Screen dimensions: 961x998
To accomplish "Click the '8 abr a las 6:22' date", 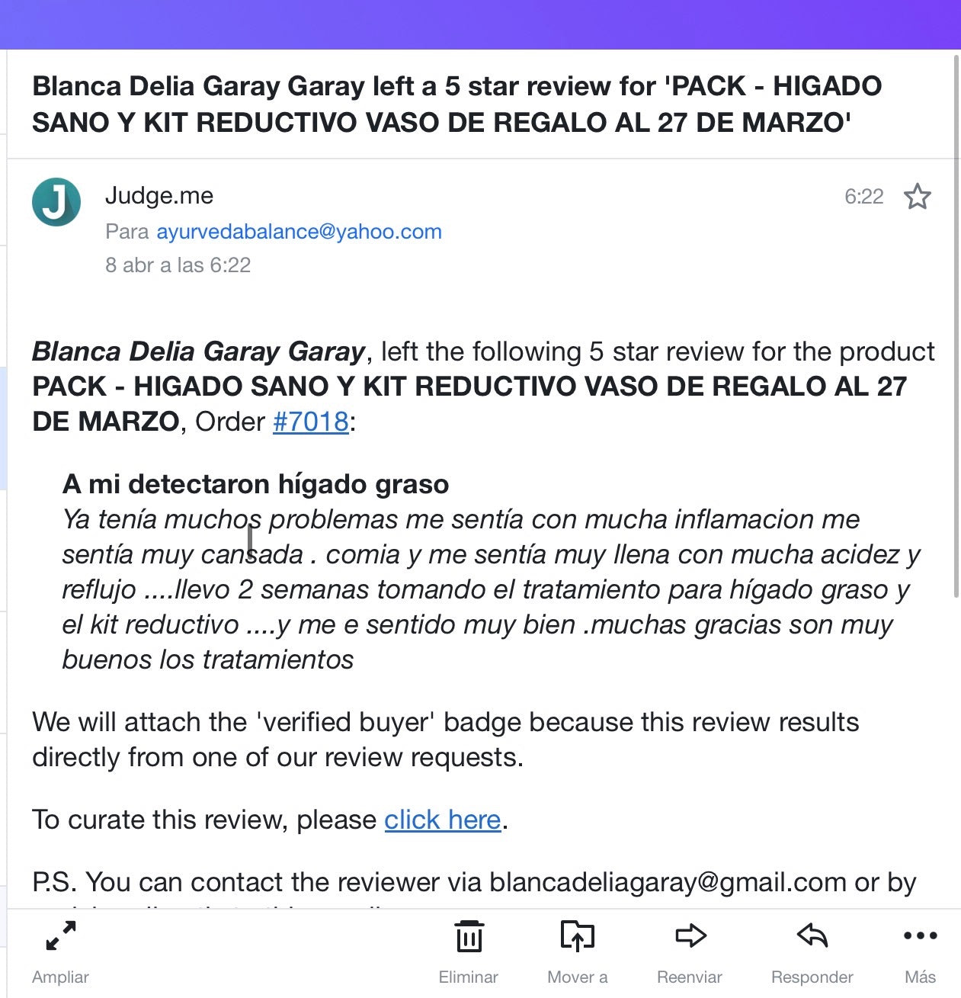I will pyautogui.click(x=178, y=265).
